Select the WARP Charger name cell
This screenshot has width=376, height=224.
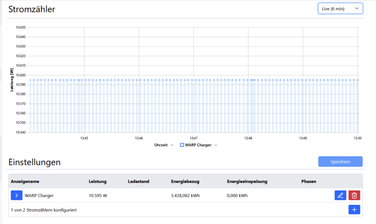pyautogui.click(x=39, y=195)
